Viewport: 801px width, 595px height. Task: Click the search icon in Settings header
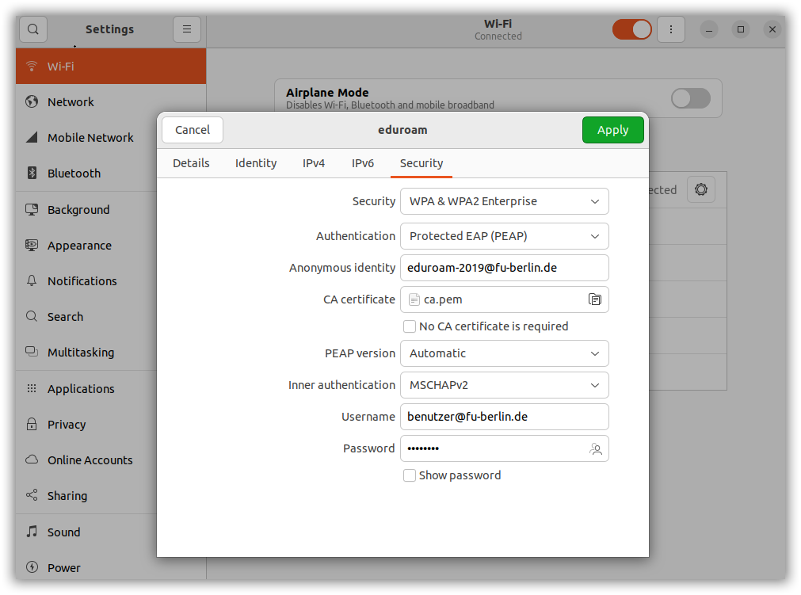tap(33, 29)
